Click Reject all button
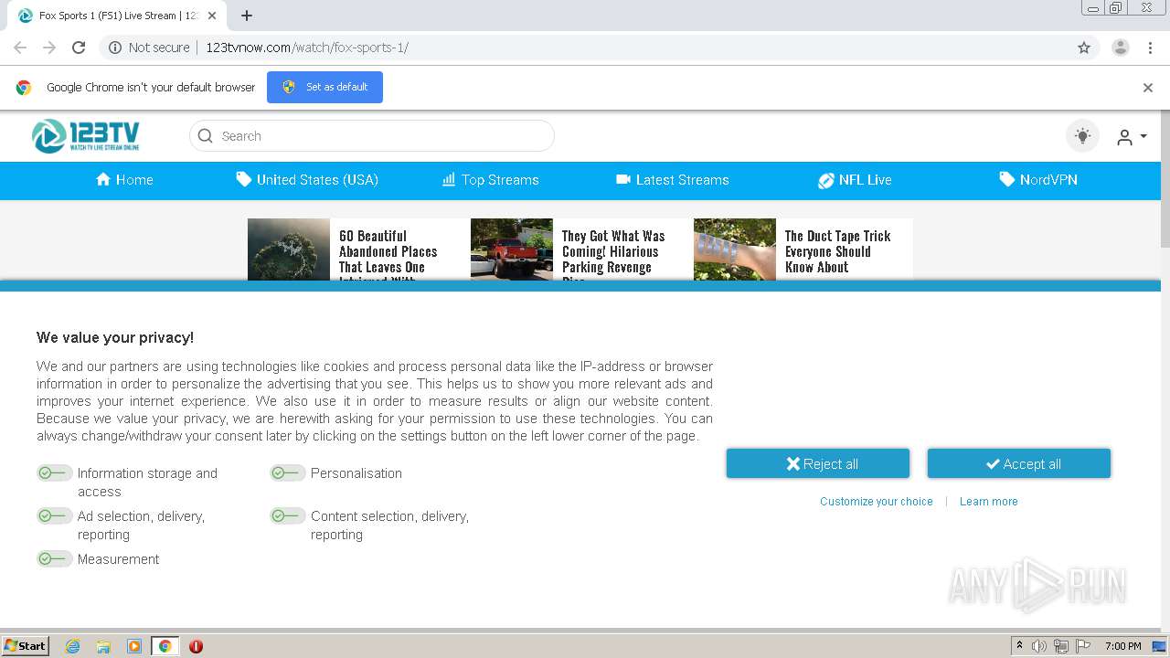Screen dimensions: 1170x658 818,463
